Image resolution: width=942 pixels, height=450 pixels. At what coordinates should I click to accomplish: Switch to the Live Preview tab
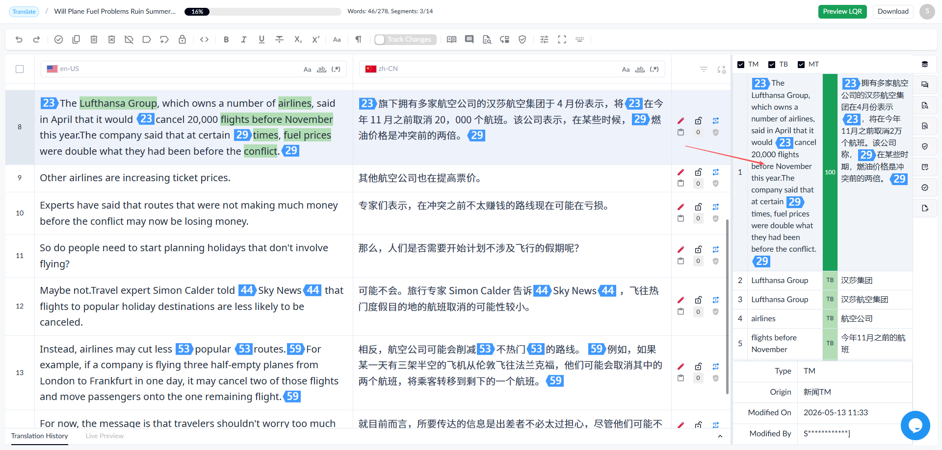[x=105, y=436]
